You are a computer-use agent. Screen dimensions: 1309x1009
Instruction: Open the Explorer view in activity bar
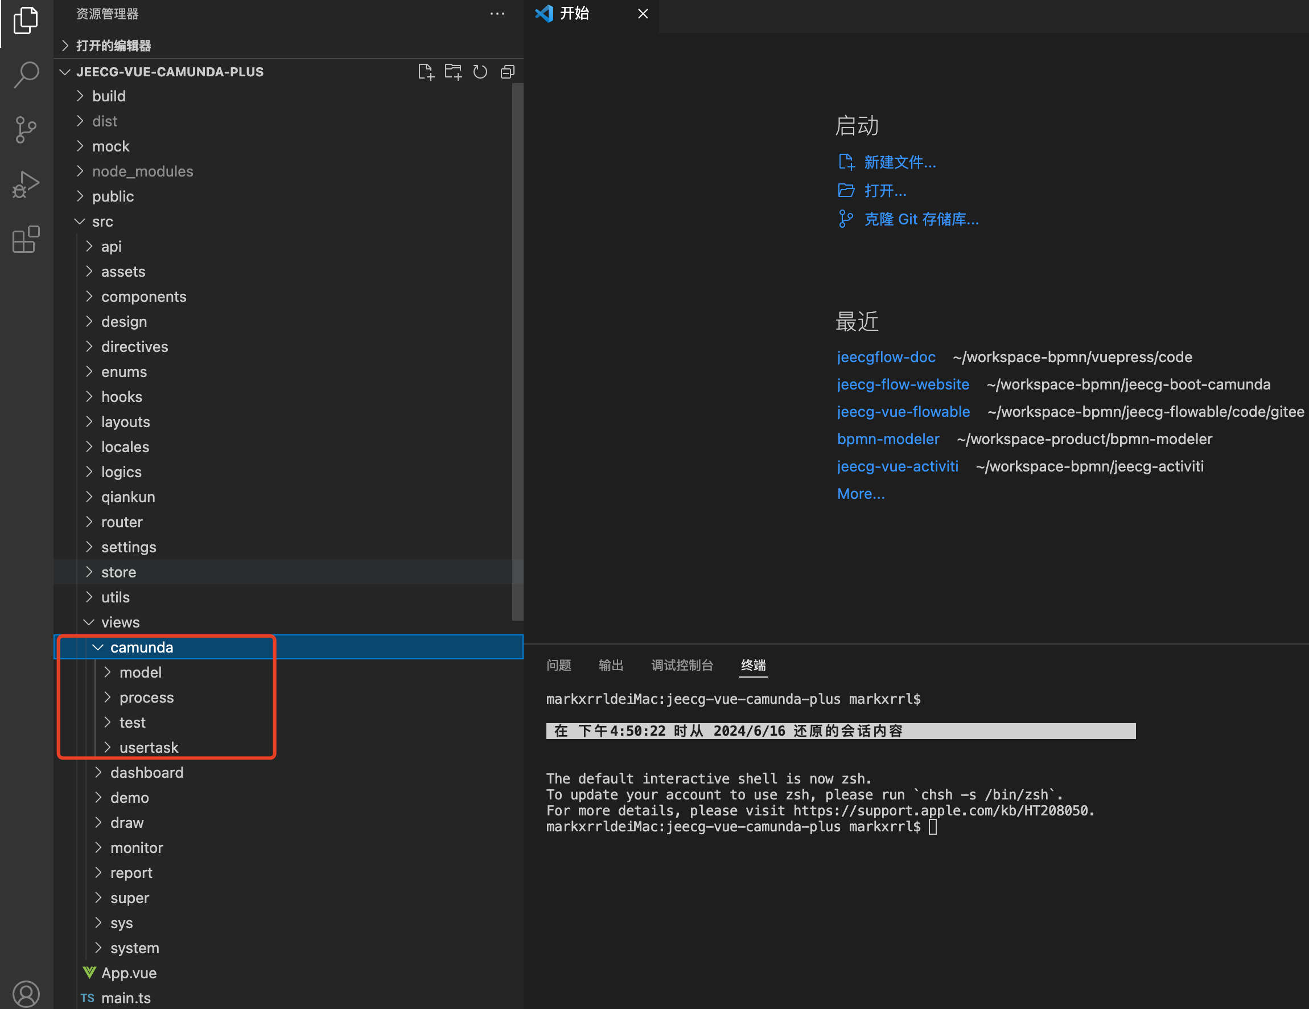pos(26,21)
